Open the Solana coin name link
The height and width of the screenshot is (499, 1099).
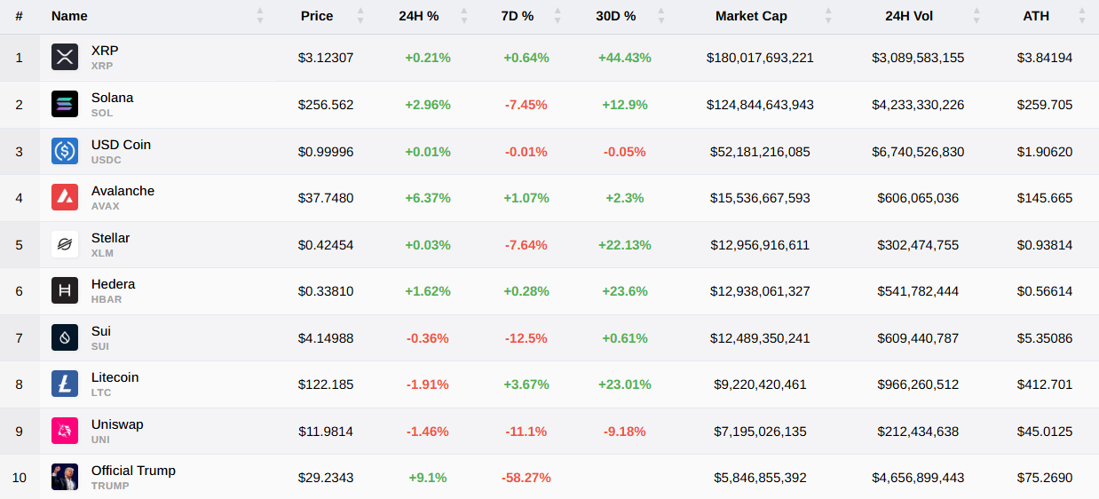113,98
